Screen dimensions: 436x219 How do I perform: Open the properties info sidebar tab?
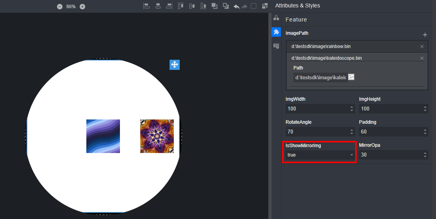pyautogui.click(x=276, y=46)
